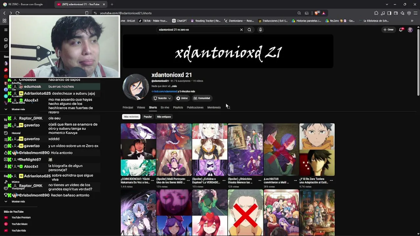Open the Brave Shields lion icon
Screen dimensions: 420x236
click(316, 13)
